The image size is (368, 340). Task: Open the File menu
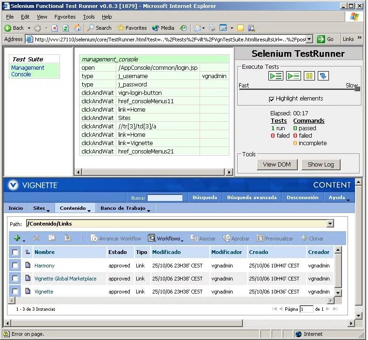pyautogui.click(x=10, y=17)
